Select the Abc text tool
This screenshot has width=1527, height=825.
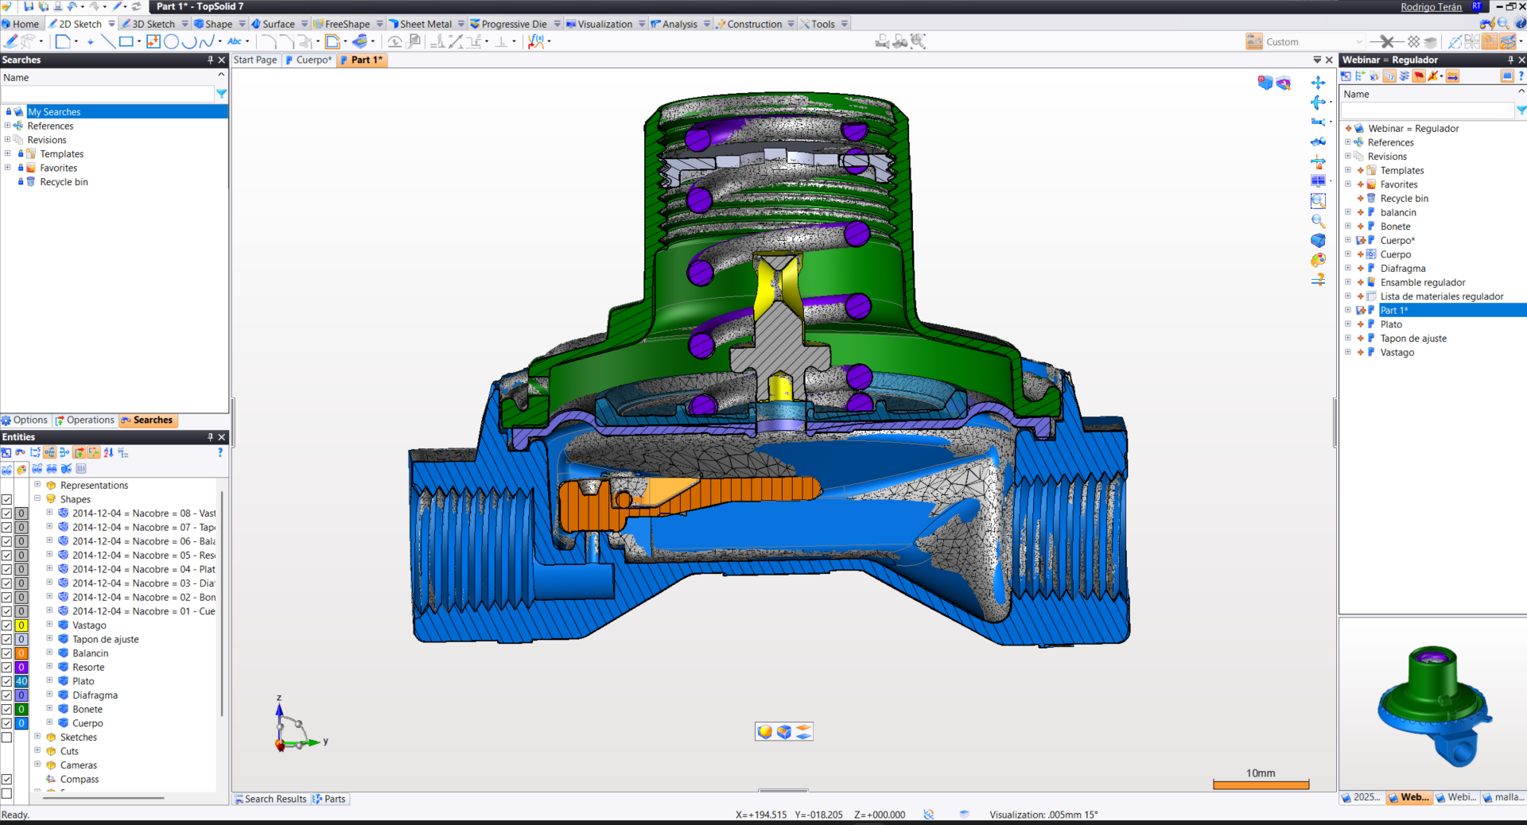tap(235, 41)
